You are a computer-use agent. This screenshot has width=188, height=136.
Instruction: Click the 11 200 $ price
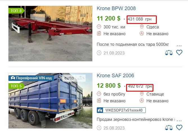pyautogui.click(x=109, y=19)
